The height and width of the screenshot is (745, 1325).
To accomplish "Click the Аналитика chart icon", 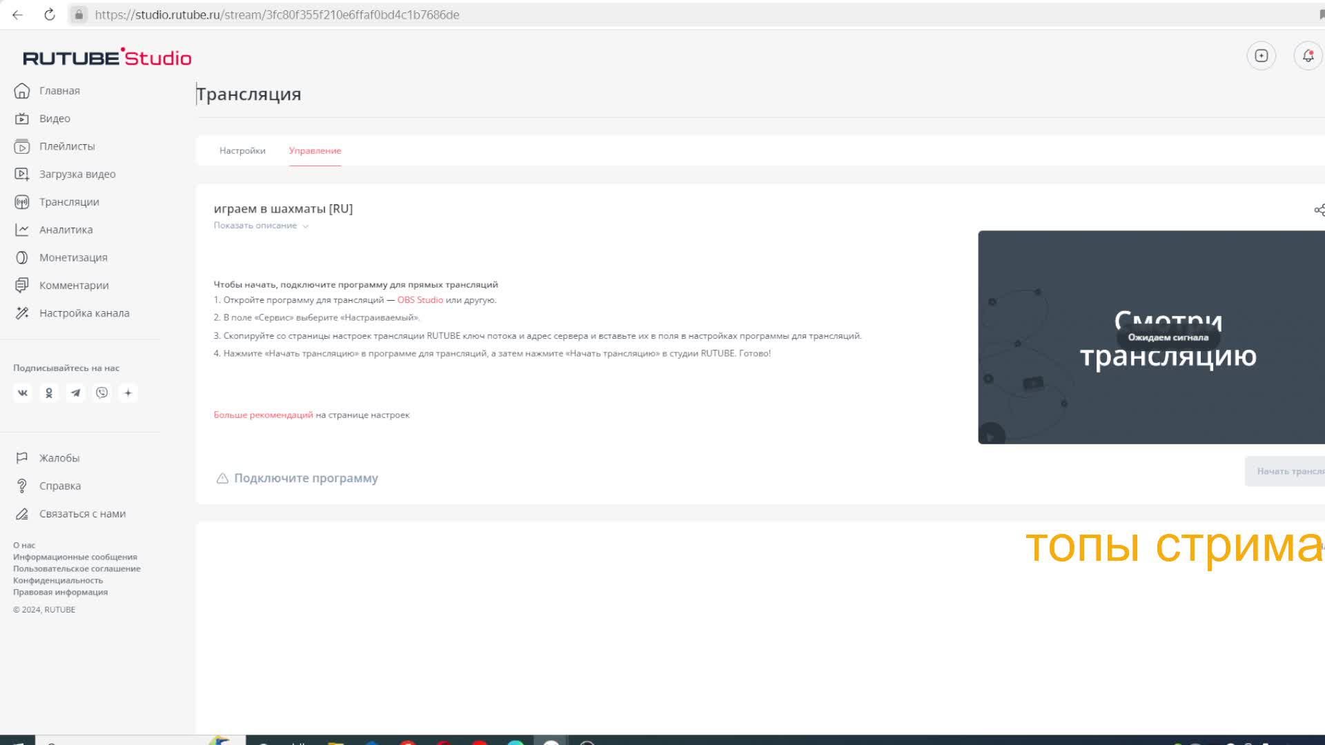I will (x=22, y=230).
